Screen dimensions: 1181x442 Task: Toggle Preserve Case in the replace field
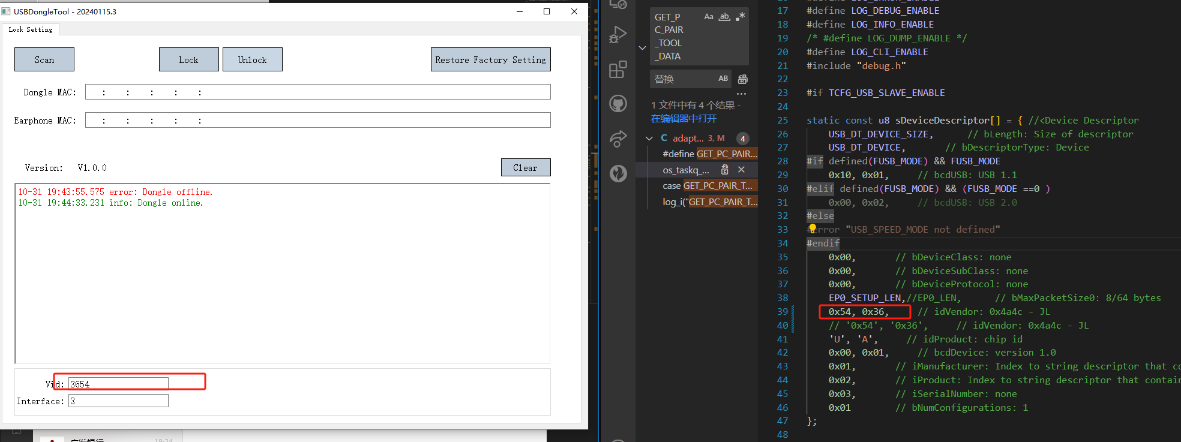pos(723,79)
